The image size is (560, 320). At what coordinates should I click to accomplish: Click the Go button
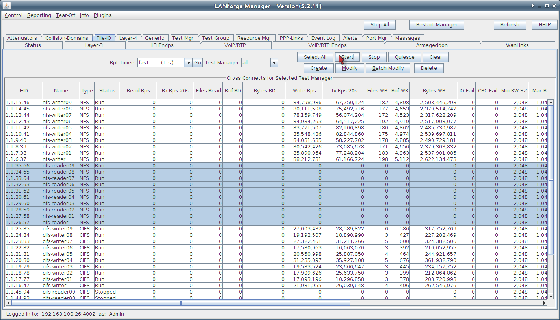[197, 62]
